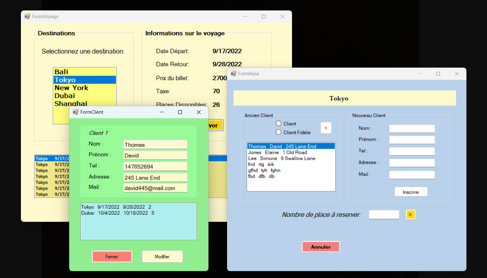Screen dimensions: 487x278
Task: Maximize the FormClient window
Action: 180,112
